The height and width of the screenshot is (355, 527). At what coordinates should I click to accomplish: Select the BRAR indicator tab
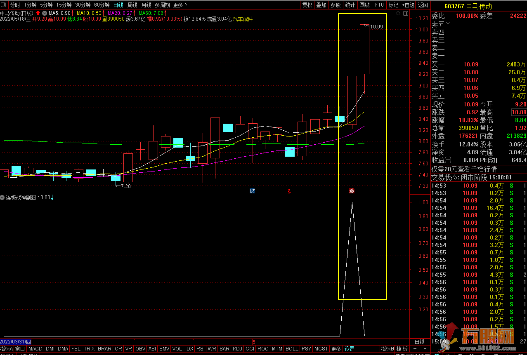click(104, 349)
